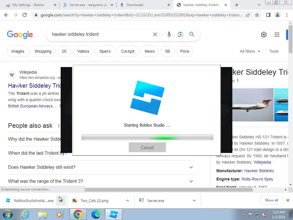Filter results by News

149,51
